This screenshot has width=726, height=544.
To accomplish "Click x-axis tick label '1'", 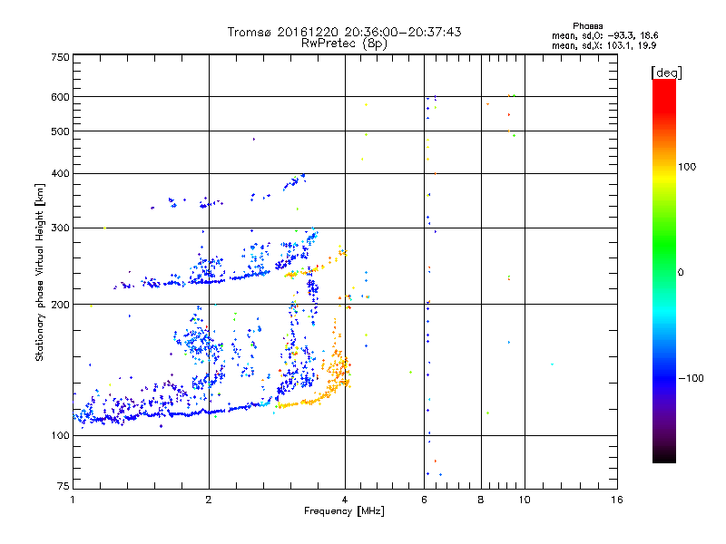I will [73, 500].
